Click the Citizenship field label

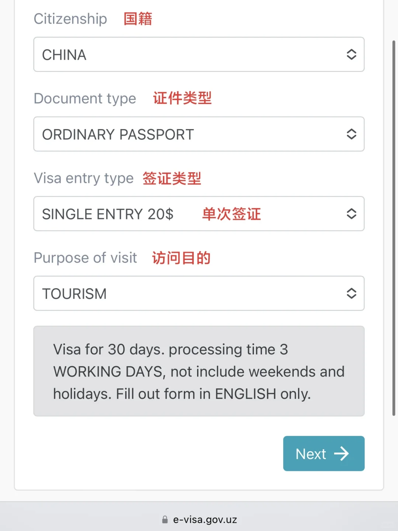70,19
